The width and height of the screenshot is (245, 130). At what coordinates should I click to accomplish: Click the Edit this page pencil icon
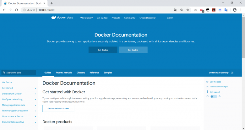coord(207,82)
